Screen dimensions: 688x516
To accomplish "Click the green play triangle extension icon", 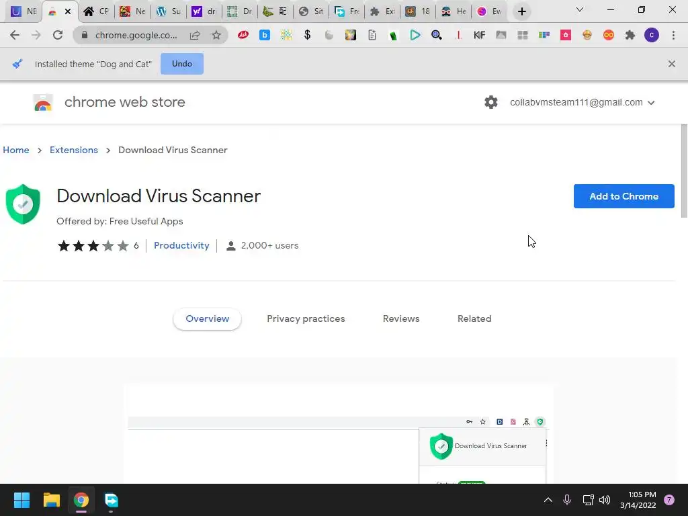I will click(415, 35).
